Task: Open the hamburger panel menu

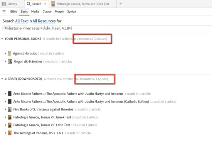Action: click(x=4, y=12)
